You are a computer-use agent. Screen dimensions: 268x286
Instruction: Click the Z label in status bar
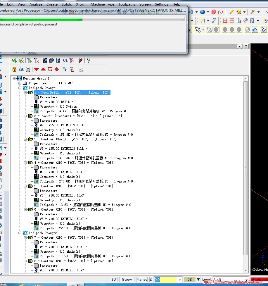click(151, 280)
